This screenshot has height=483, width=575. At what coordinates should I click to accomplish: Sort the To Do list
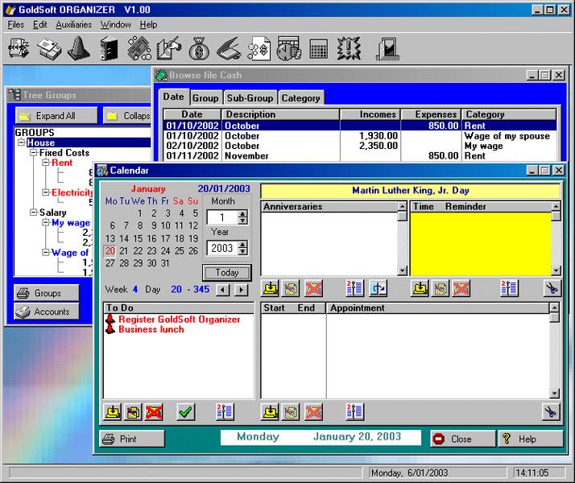225,412
